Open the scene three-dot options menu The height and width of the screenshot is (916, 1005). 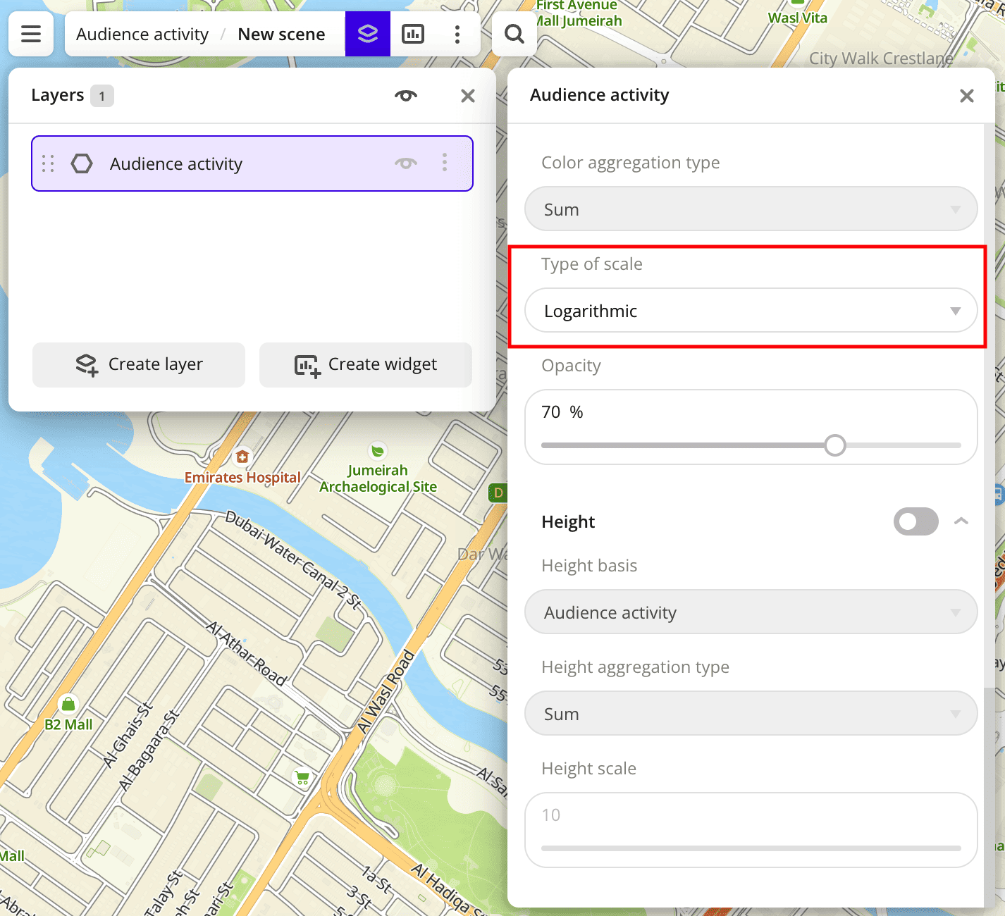457,34
